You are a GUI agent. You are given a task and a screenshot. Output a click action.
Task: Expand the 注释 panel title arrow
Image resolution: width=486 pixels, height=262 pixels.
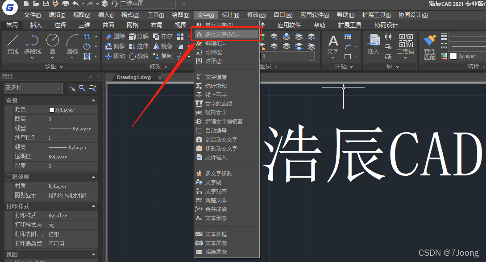[352, 67]
